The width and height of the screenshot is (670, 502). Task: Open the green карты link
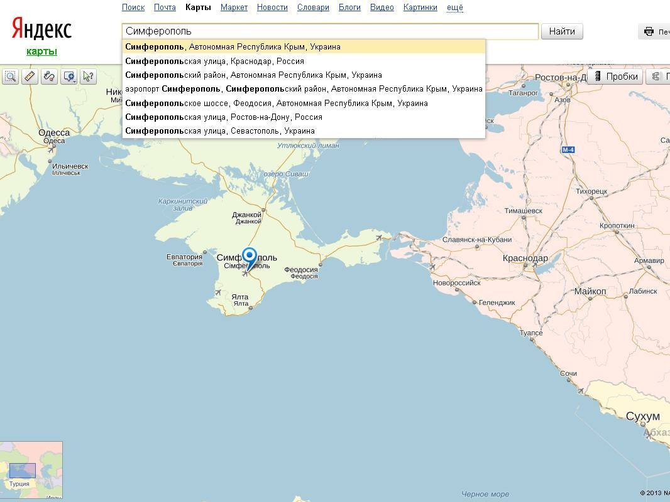[x=41, y=51]
